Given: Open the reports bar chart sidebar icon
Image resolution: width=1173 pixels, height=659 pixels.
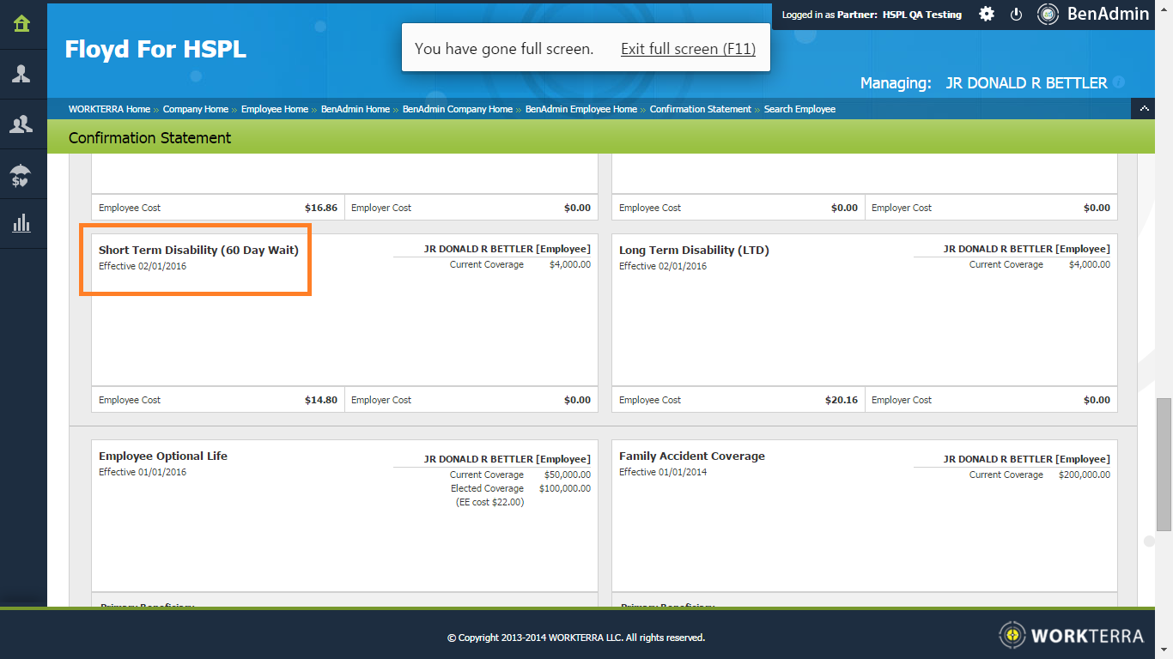Looking at the screenshot, I should pyautogui.click(x=22, y=224).
